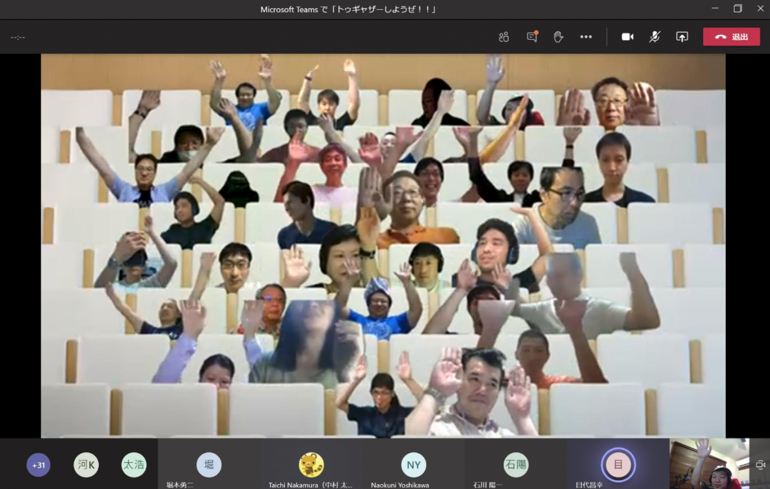
Task: Select Taichi Nakamura's tiger avatar
Action: [311, 464]
